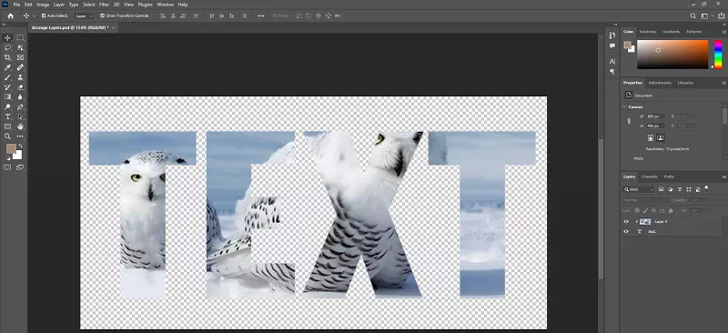
Task: Open the Properties panel menu
Action: coord(723,83)
